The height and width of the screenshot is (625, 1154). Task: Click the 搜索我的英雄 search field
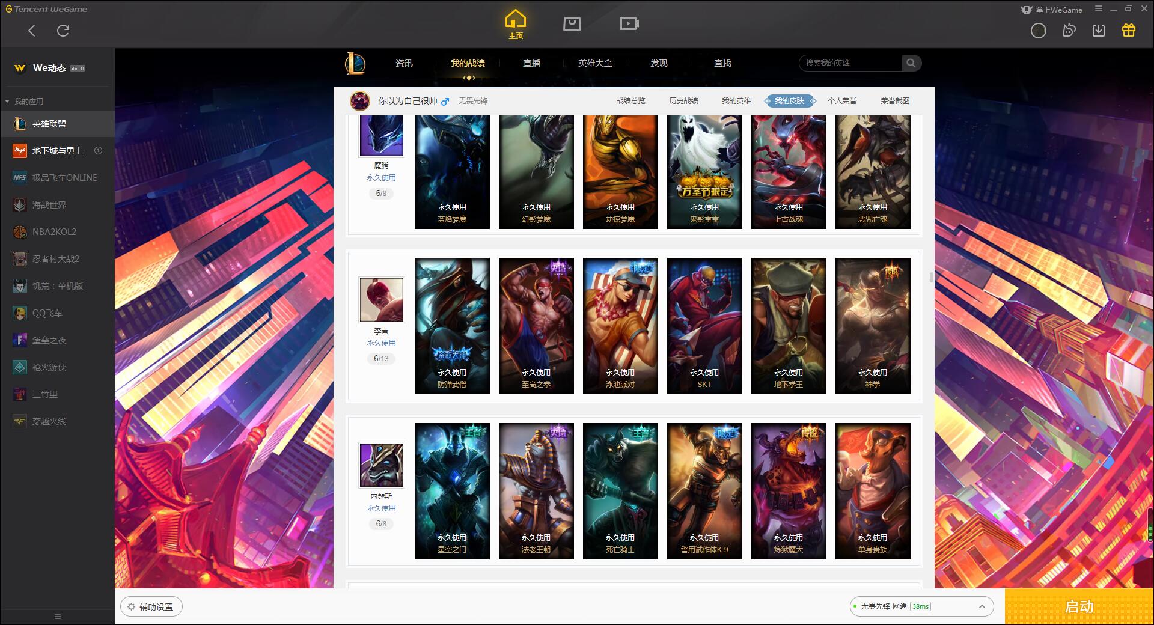coord(850,63)
